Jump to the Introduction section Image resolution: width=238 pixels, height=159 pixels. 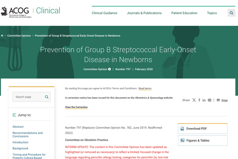click(20, 142)
